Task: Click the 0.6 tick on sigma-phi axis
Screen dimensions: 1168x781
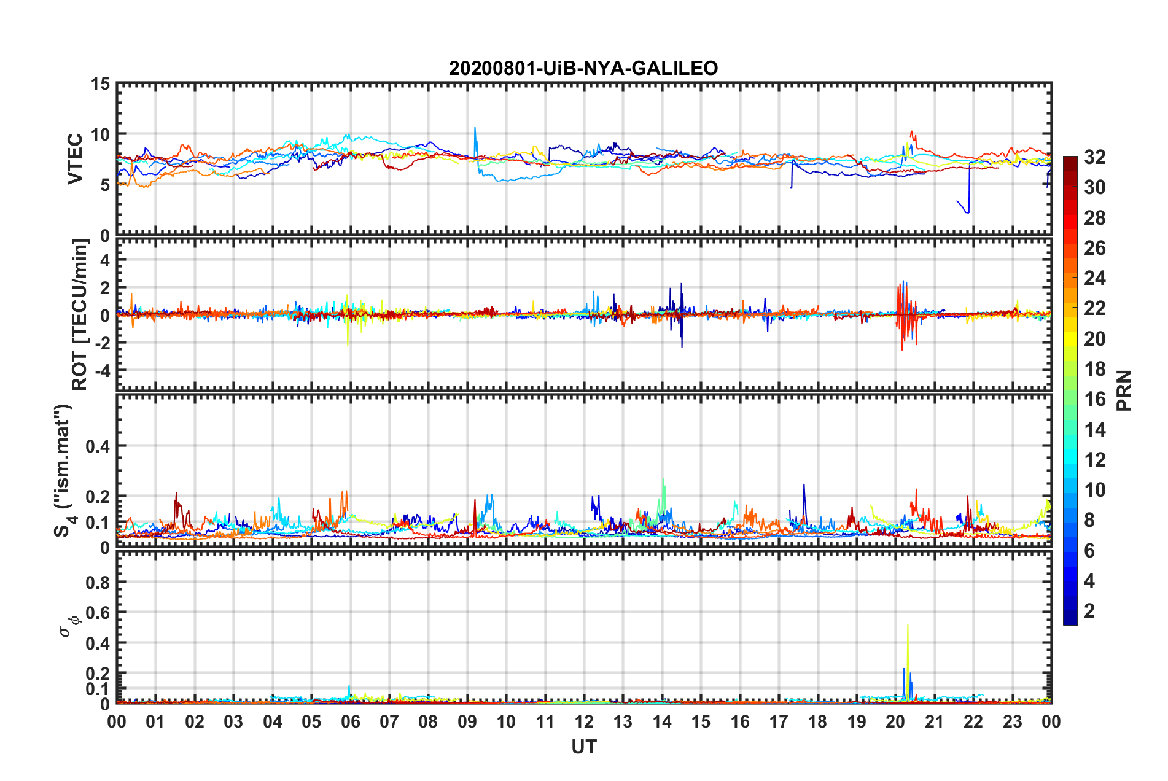Action: click(x=98, y=613)
